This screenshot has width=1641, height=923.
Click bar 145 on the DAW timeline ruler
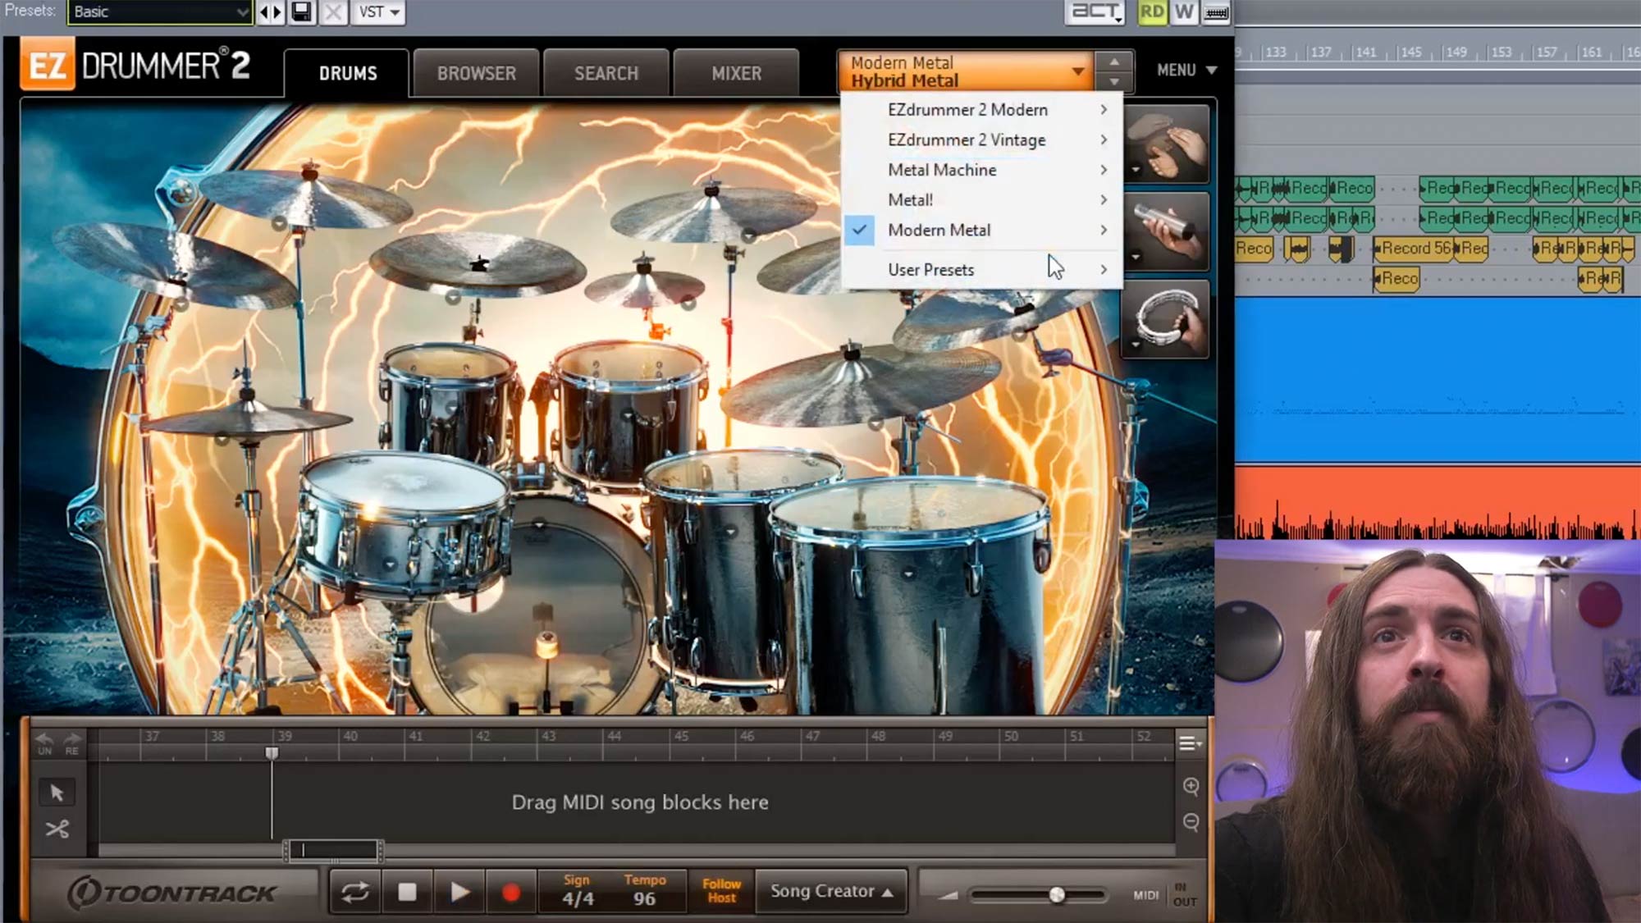[1410, 52]
